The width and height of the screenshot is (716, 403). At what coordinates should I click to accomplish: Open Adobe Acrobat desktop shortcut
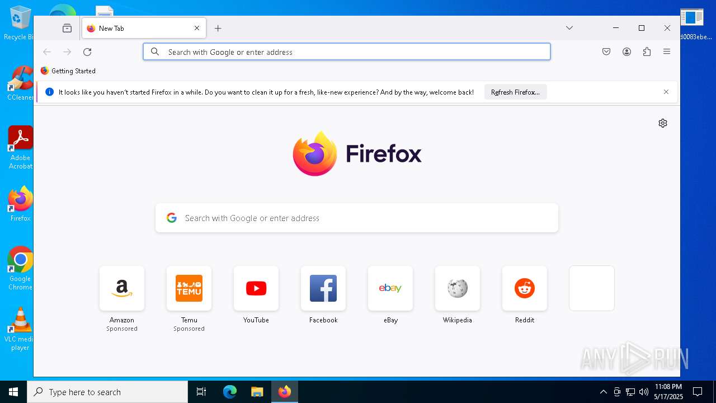coord(20,148)
